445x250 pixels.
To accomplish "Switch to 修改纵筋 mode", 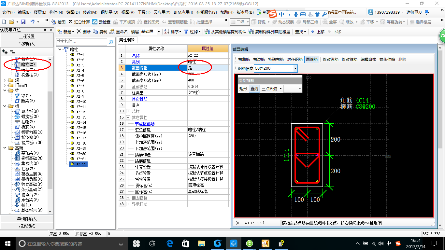I will (331, 60).
